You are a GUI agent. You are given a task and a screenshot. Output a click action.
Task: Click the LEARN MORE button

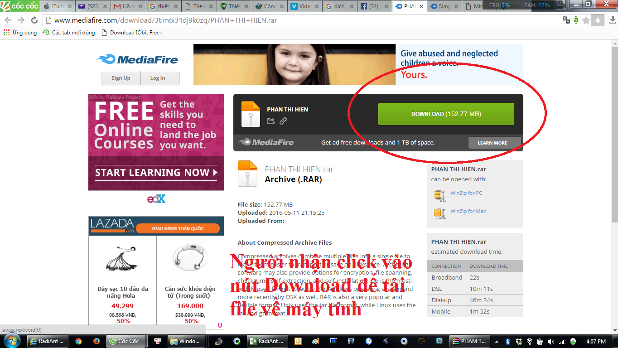494,143
